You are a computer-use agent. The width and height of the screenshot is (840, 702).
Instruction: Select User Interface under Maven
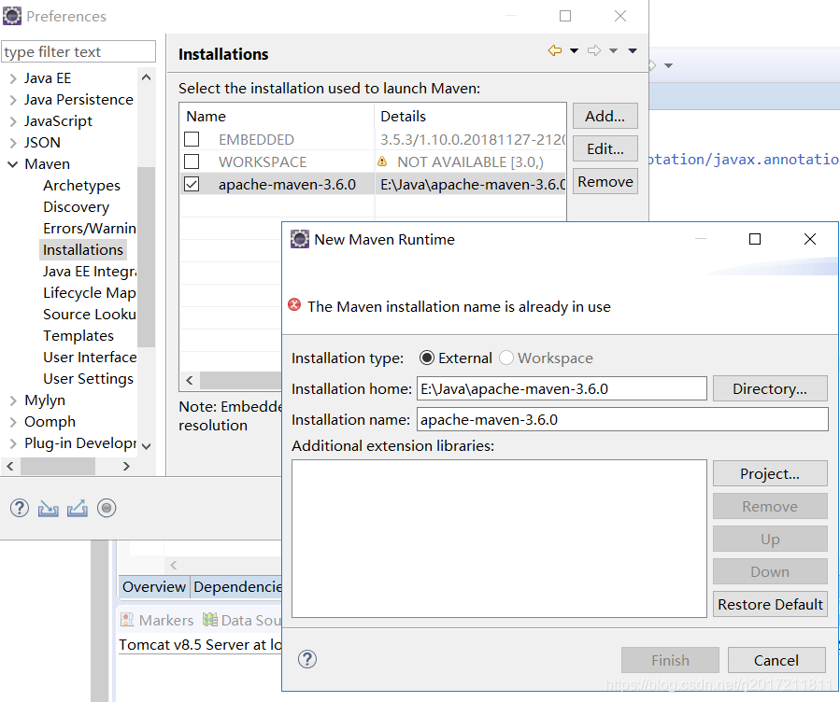(90, 357)
